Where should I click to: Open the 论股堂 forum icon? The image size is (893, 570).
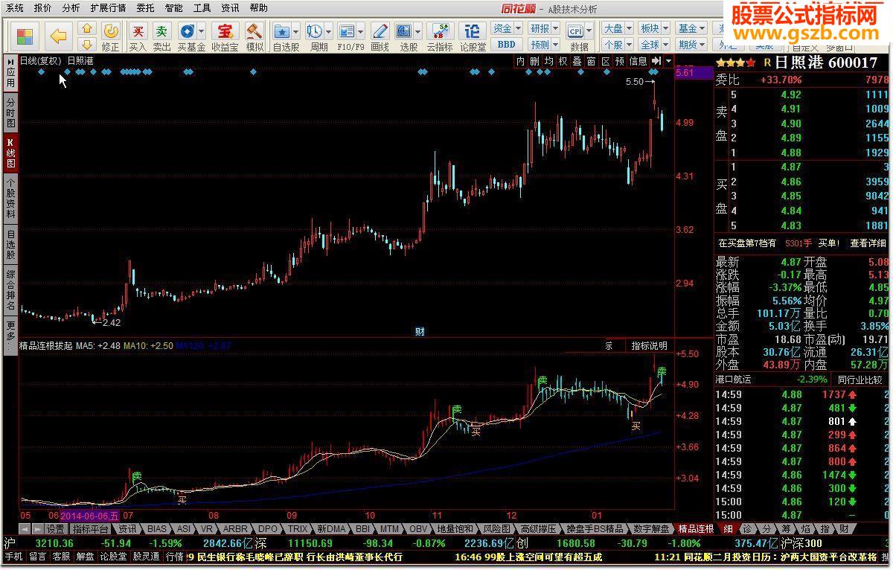coord(472,31)
